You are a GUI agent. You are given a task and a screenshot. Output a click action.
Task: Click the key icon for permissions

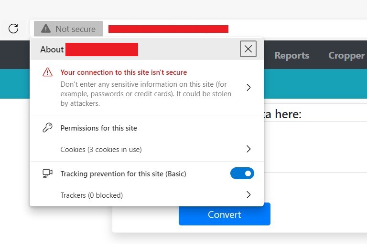coord(47,128)
